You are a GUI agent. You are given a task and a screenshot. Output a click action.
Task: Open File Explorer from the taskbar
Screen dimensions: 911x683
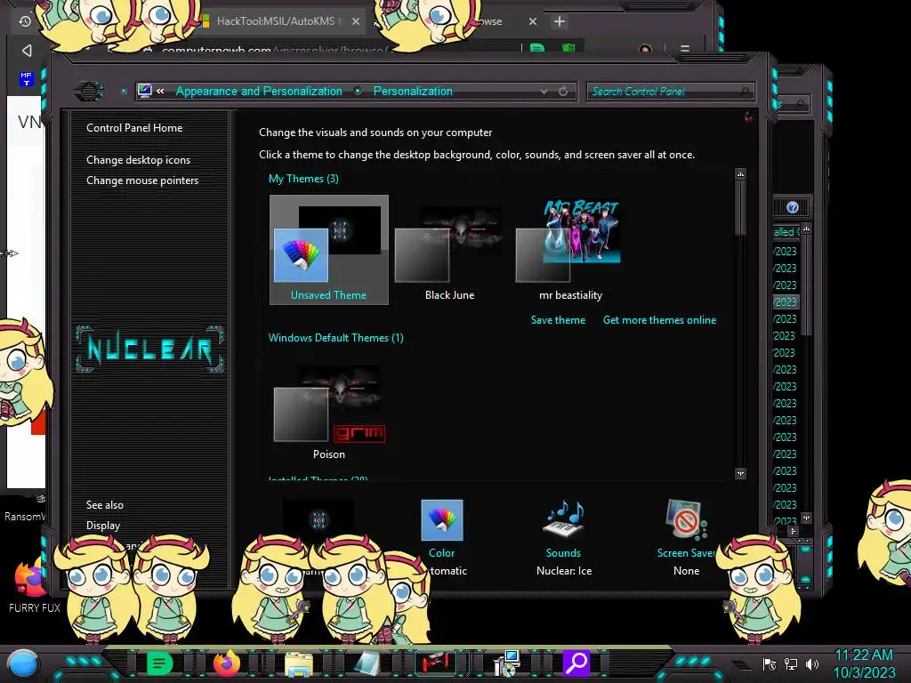tap(299, 663)
